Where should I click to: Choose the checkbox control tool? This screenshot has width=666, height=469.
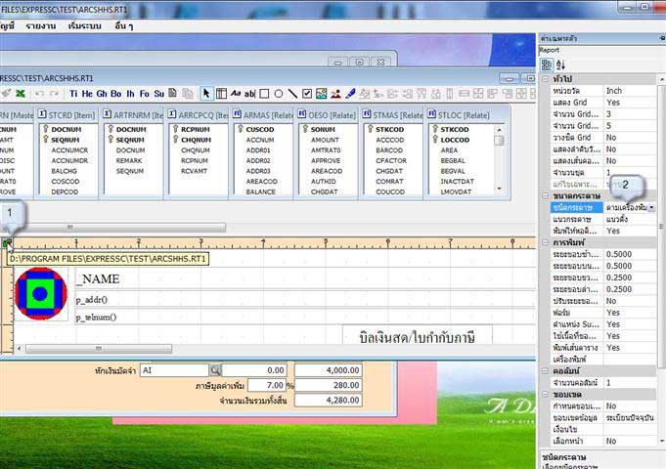(x=307, y=94)
